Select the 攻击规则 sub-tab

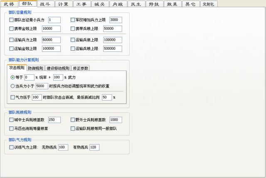click(x=17, y=68)
